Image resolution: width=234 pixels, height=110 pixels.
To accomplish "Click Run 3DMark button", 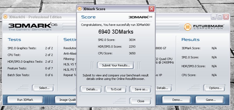I will [x=25, y=100].
